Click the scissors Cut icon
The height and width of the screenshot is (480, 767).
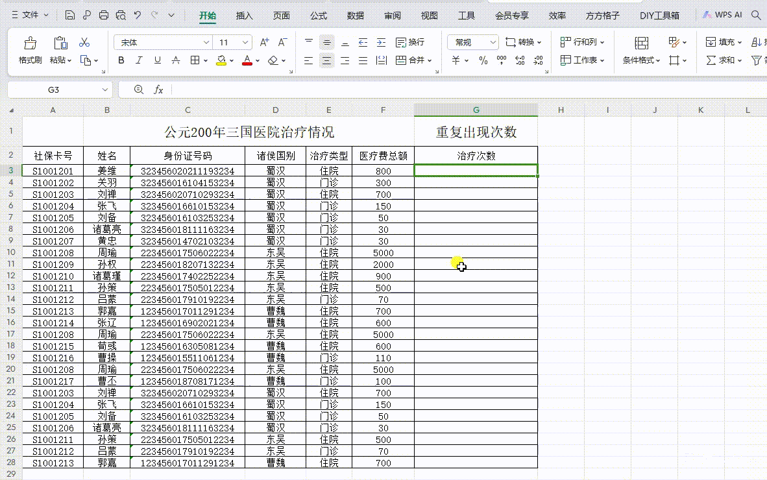[84, 43]
